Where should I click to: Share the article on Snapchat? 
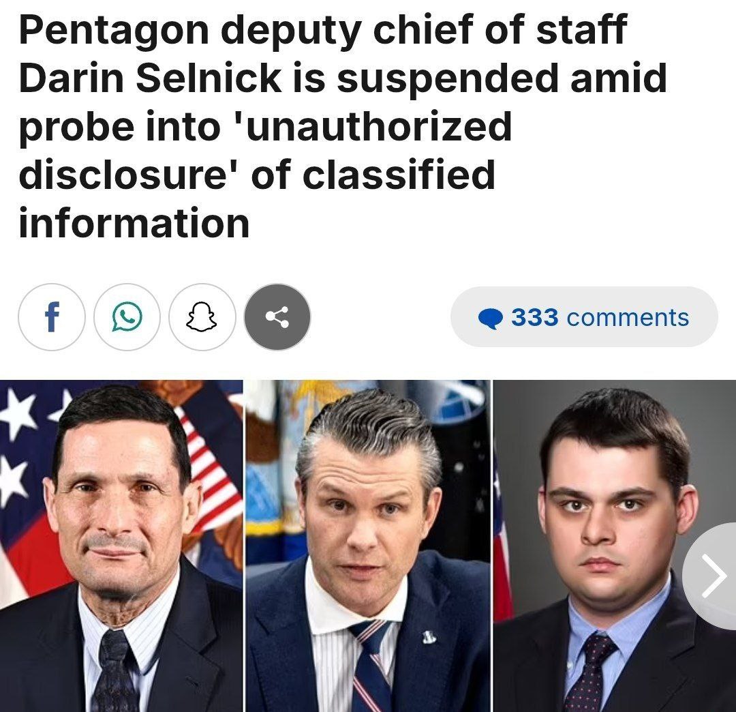point(202,317)
